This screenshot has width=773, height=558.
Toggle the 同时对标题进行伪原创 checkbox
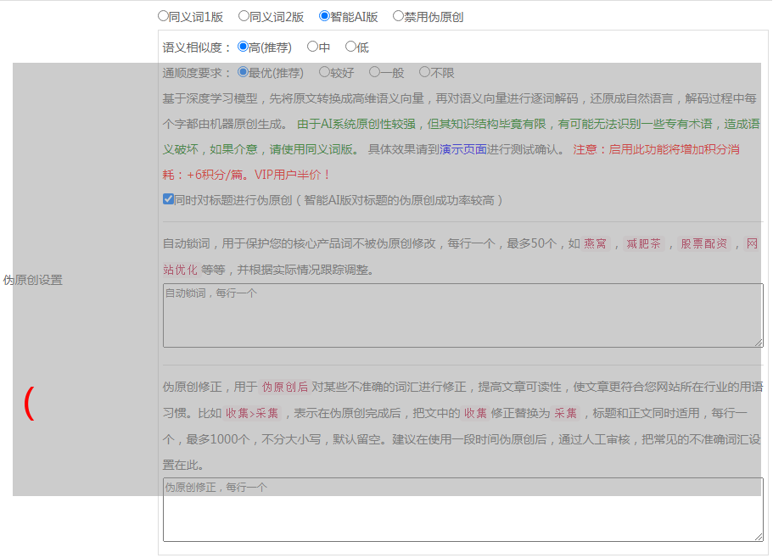click(168, 200)
